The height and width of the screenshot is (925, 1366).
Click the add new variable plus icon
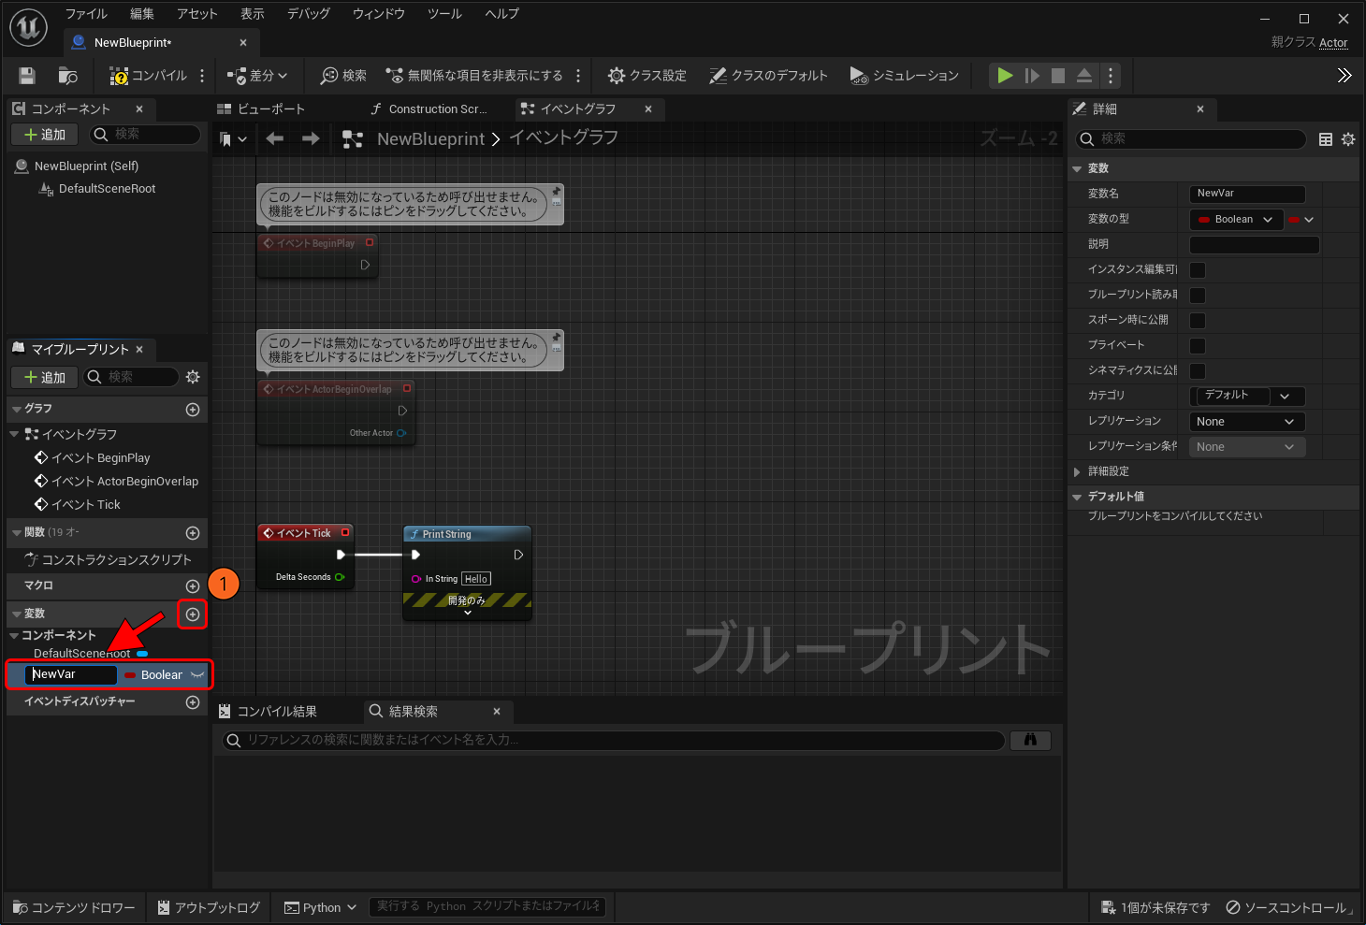pyautogui.click(x=193, y=614)
